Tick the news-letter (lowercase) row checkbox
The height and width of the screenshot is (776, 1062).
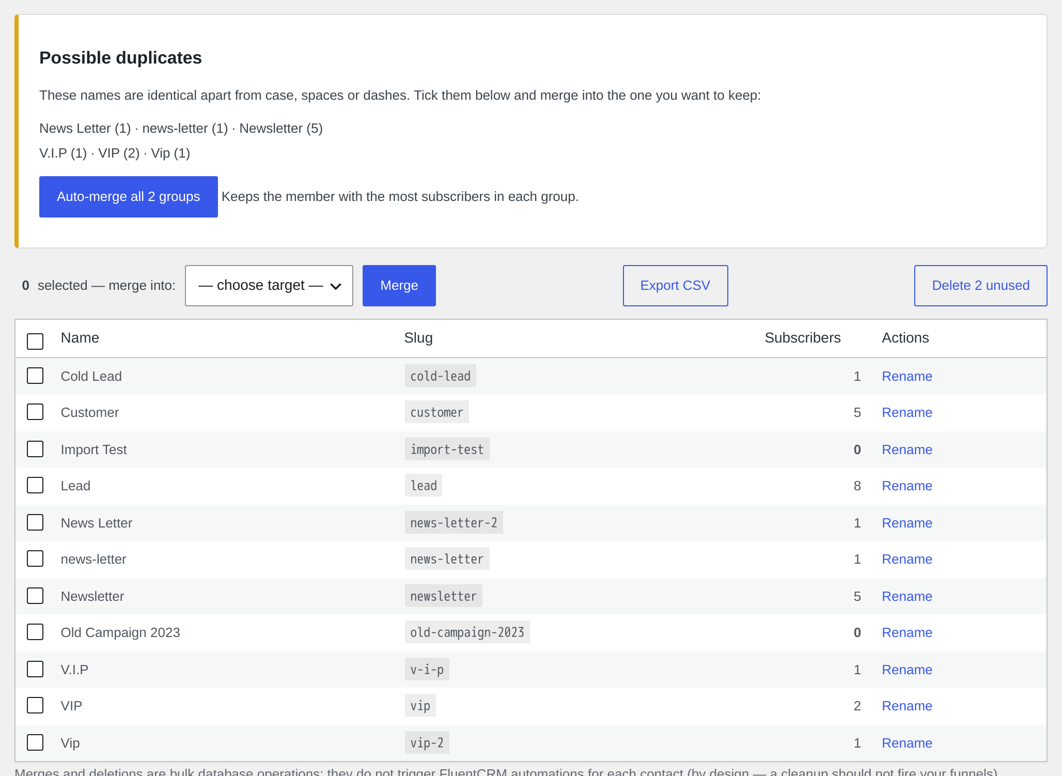(x=35, y=558)
